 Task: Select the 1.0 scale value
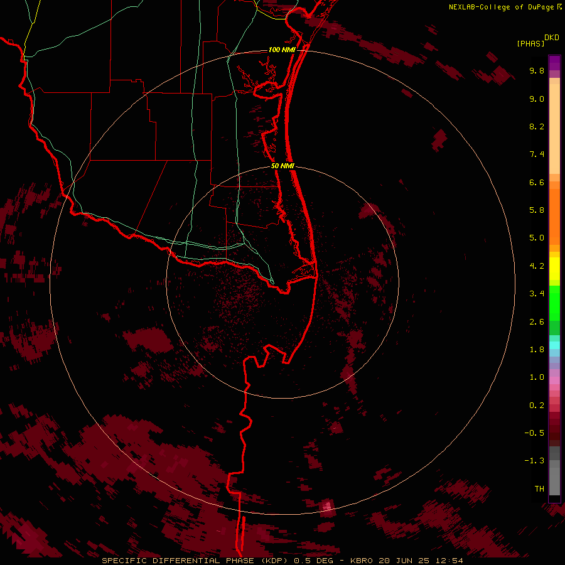click(537, 377)
